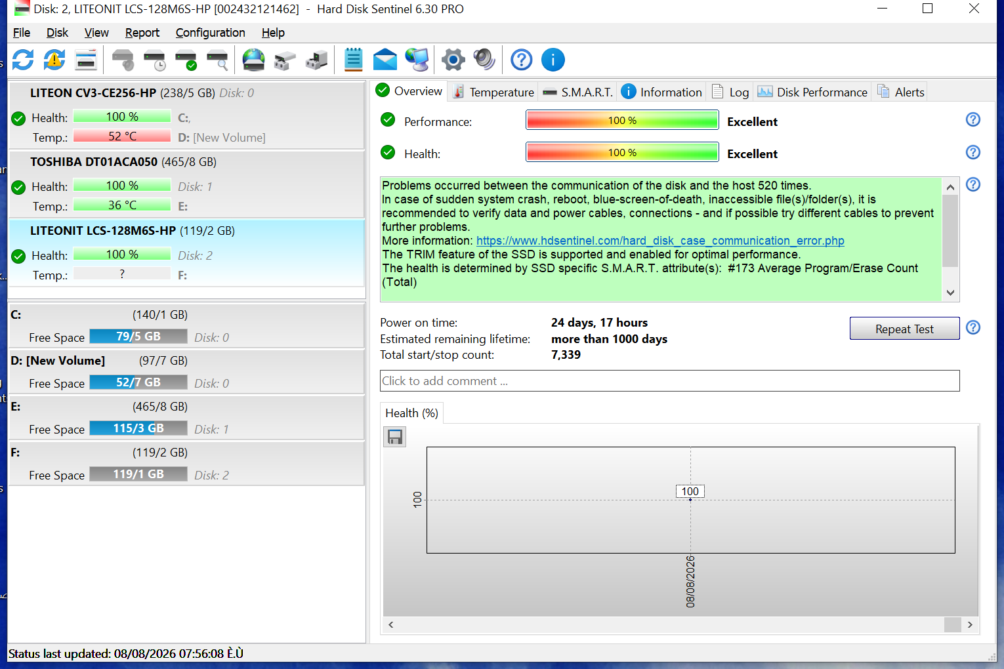Viewport: 1004px width, 669px height.
Task: Click the grey drive with speaker icon
Action: click(x=123, y=60)
